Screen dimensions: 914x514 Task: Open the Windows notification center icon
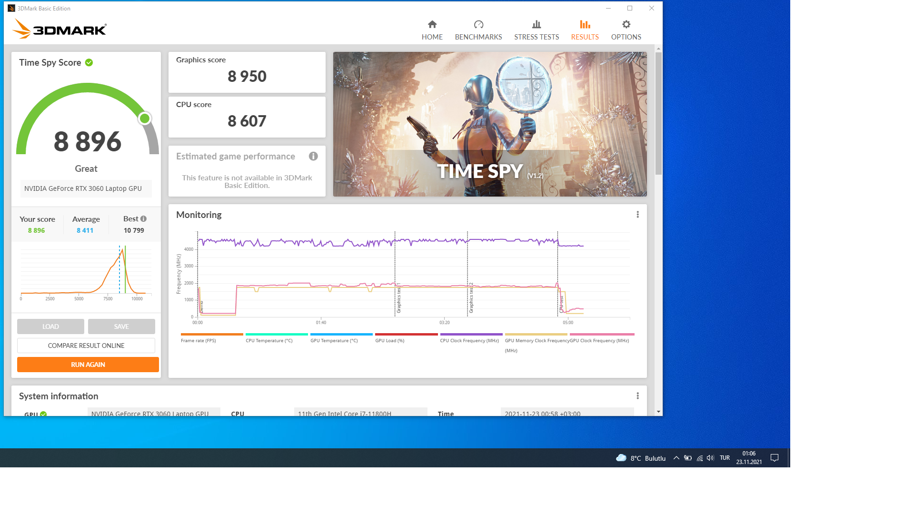pos(775,458)
